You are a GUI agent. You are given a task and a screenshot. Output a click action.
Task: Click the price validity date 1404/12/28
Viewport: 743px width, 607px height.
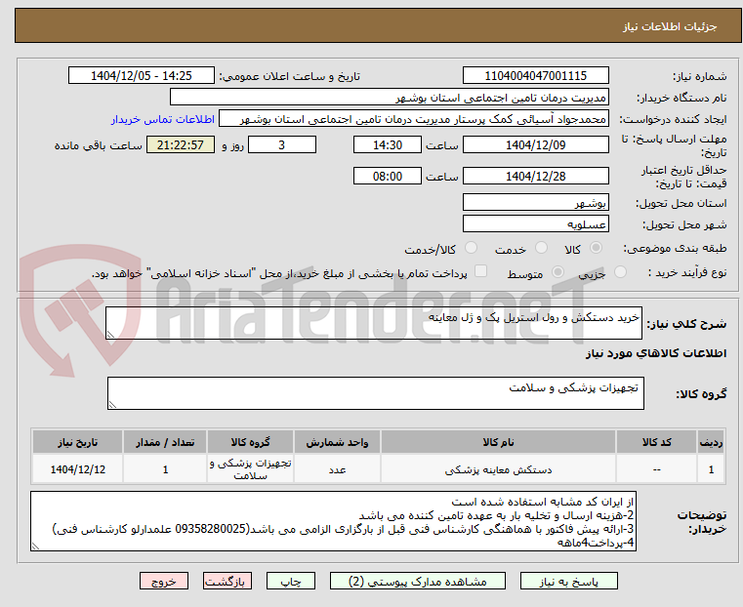pyautogui.click(x=535, y=176)
